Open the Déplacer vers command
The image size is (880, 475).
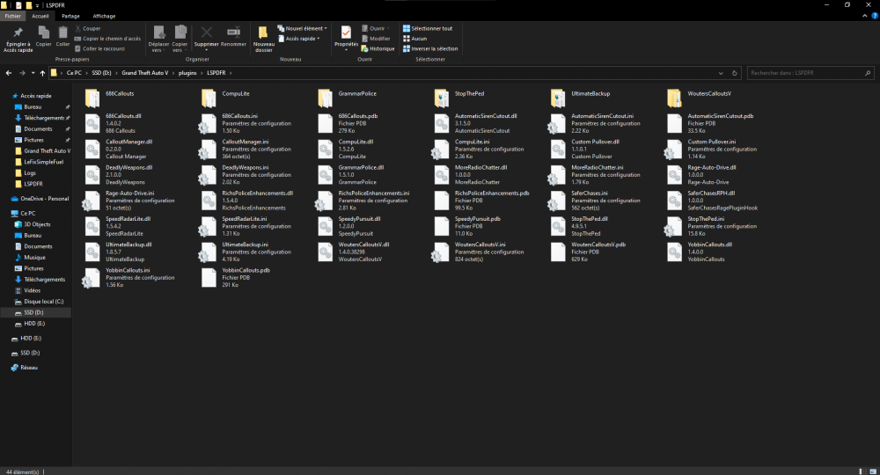pyautogui.click(x=158, y=40)
